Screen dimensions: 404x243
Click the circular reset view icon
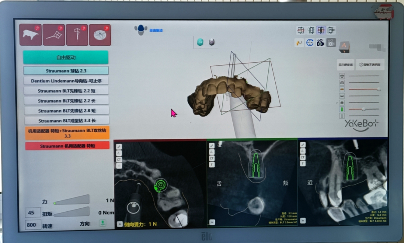[x=310, y=42]
